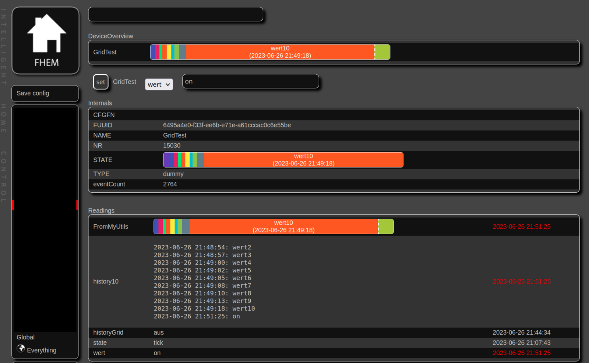Click the eventCount internal row label
The width and height of the screenshot is (589, 363).
(109, 184)
